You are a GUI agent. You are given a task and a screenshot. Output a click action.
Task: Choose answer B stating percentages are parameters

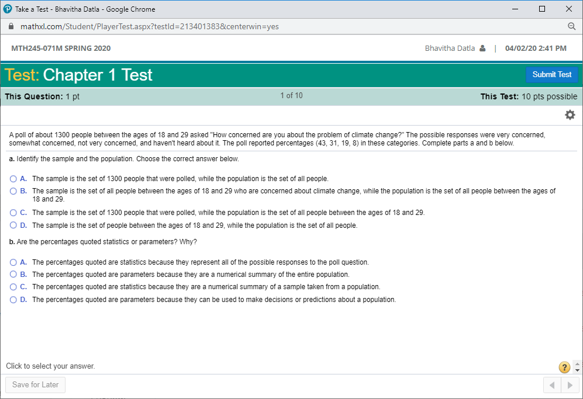click(x=12, y=274)
